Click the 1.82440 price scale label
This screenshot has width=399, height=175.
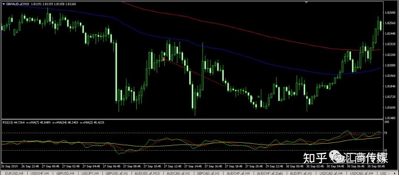click(390, 34)
